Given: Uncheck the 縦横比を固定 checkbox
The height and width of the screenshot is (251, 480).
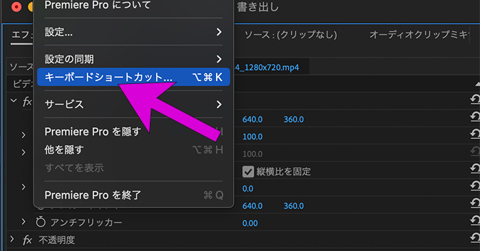Looking at the screenshot, I should coord(248,172).
